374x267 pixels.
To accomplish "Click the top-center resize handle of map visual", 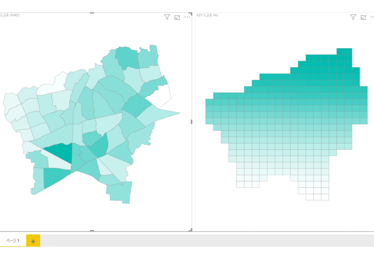I will coord(92,13).
